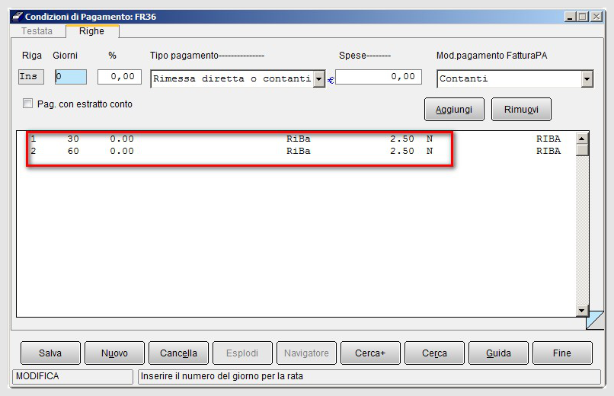The width and height of the screenshot is (614, 396).
Task: Expand the Mod.pagamento FatturaPA combo box
Action: click(x=587, y=79)
